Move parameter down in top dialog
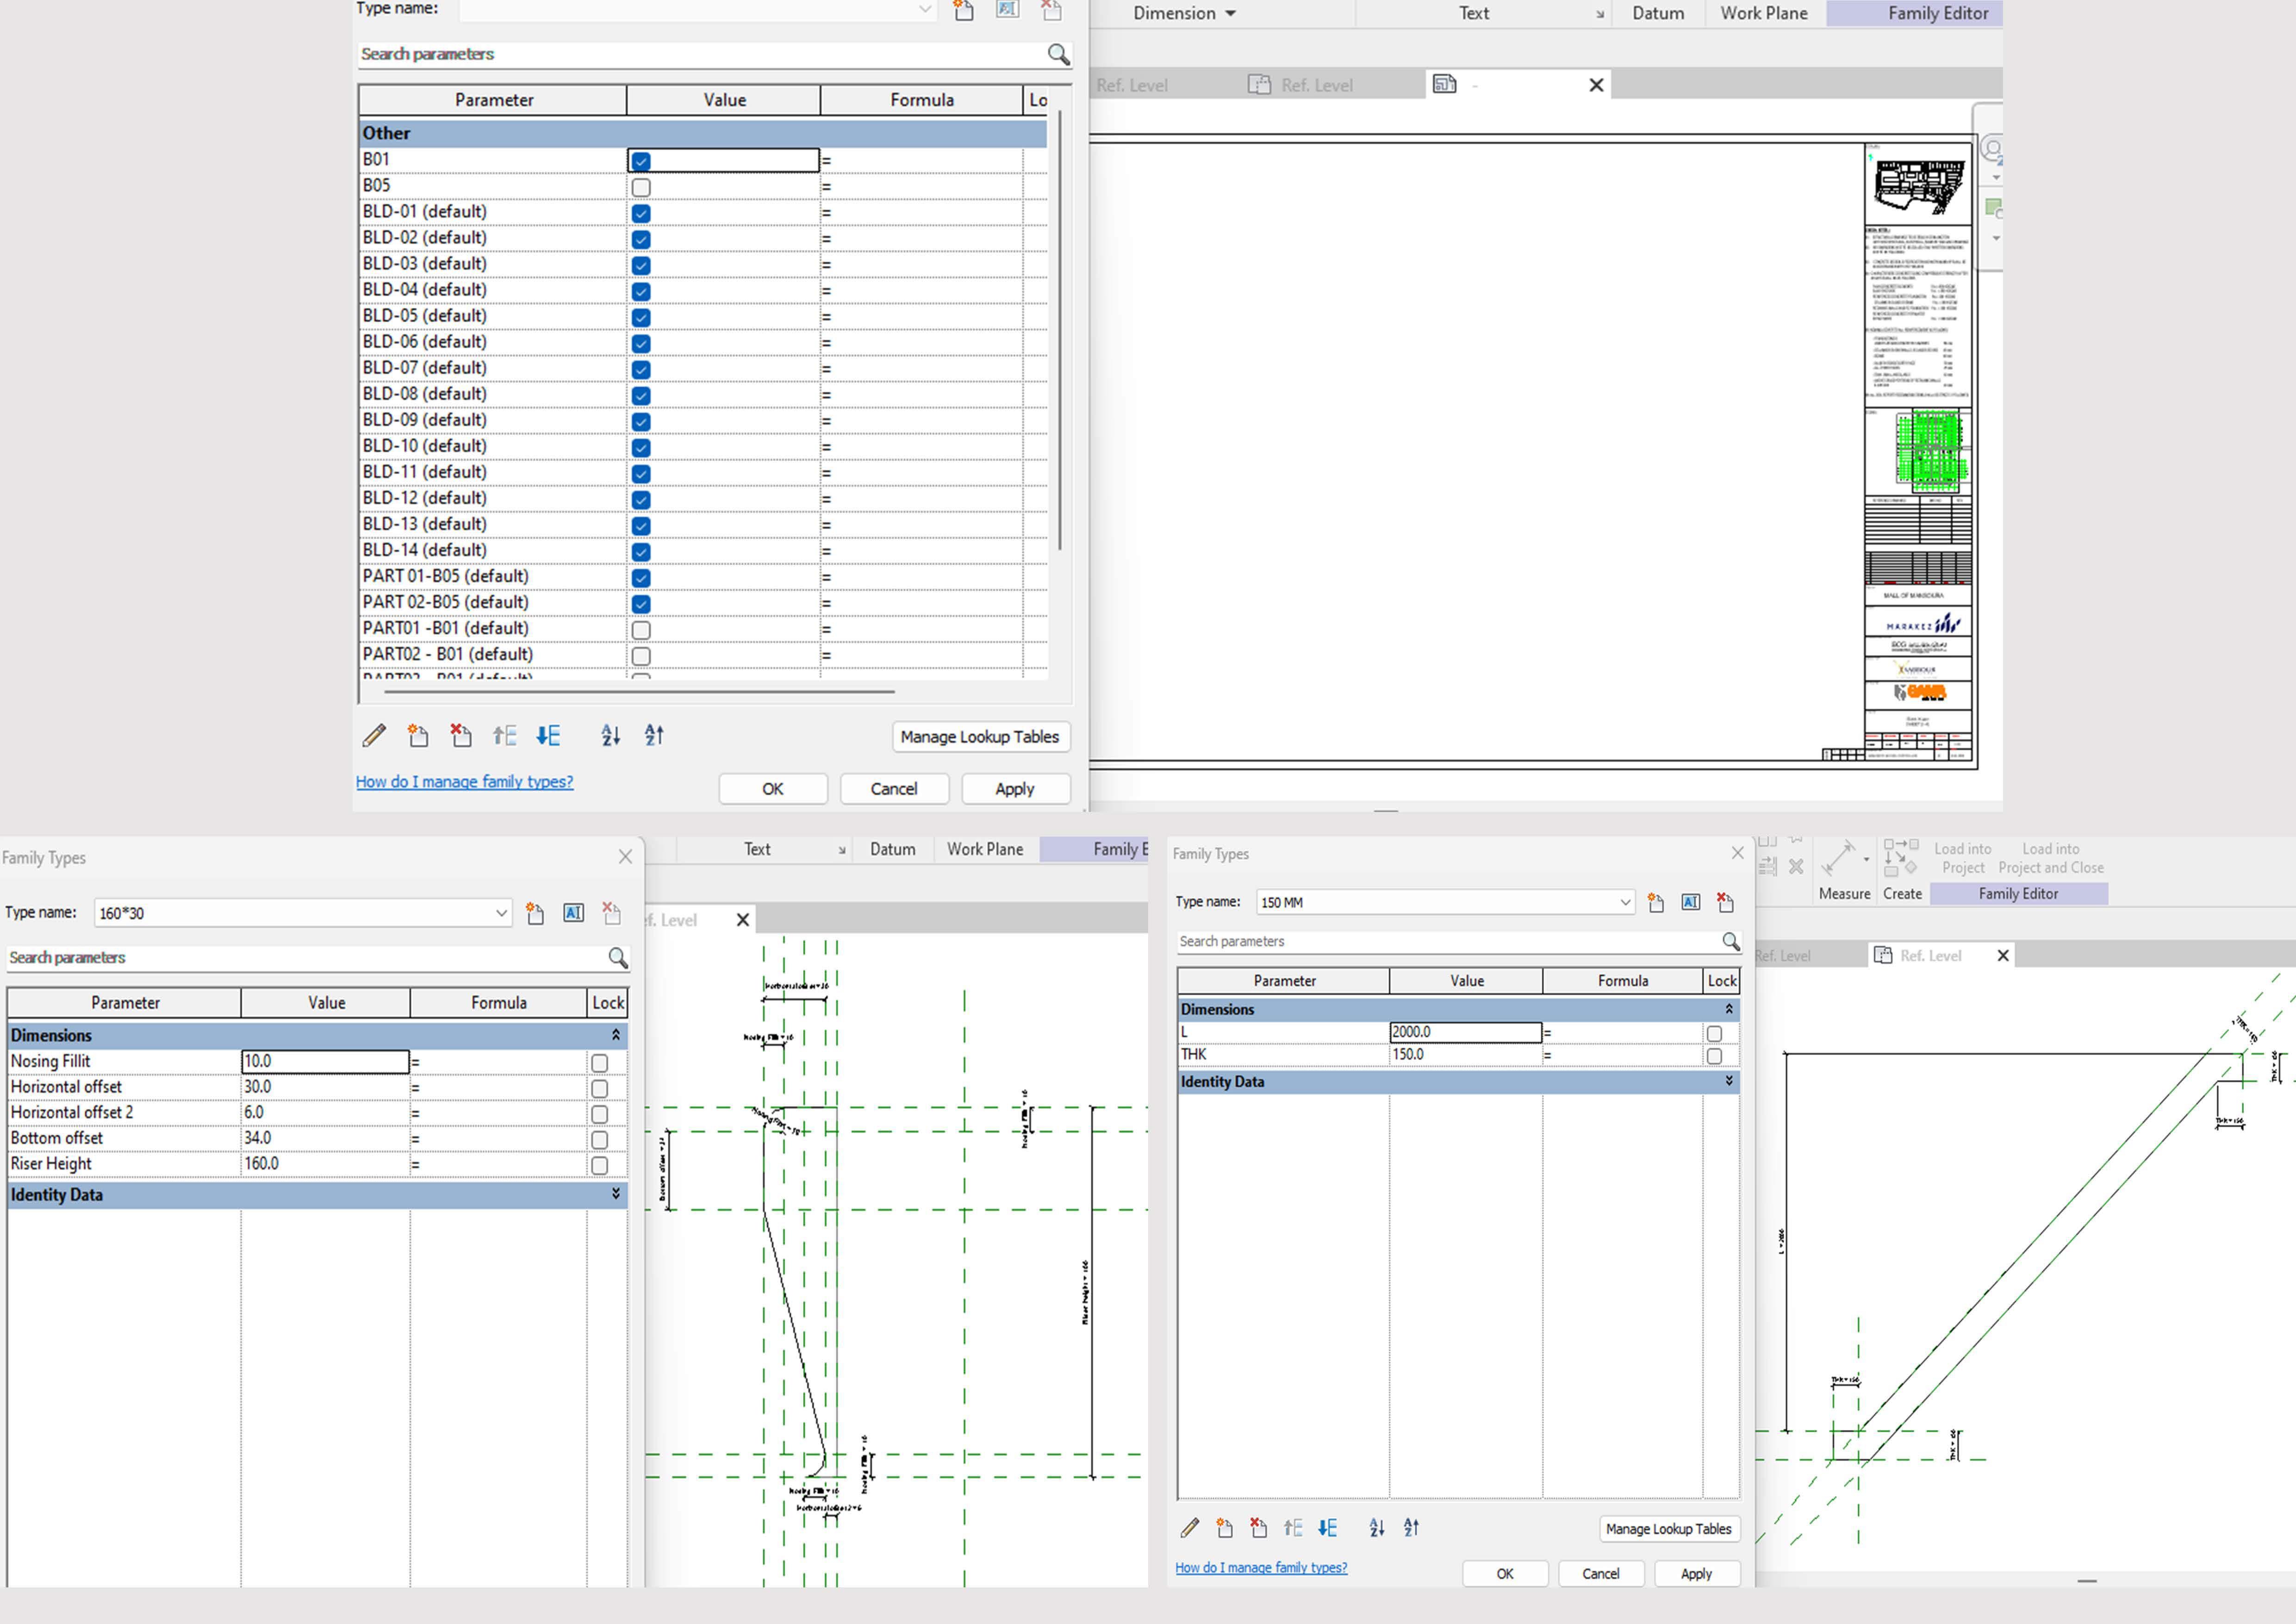Viewport: 2296px width, 1624px height. [548, 736]
